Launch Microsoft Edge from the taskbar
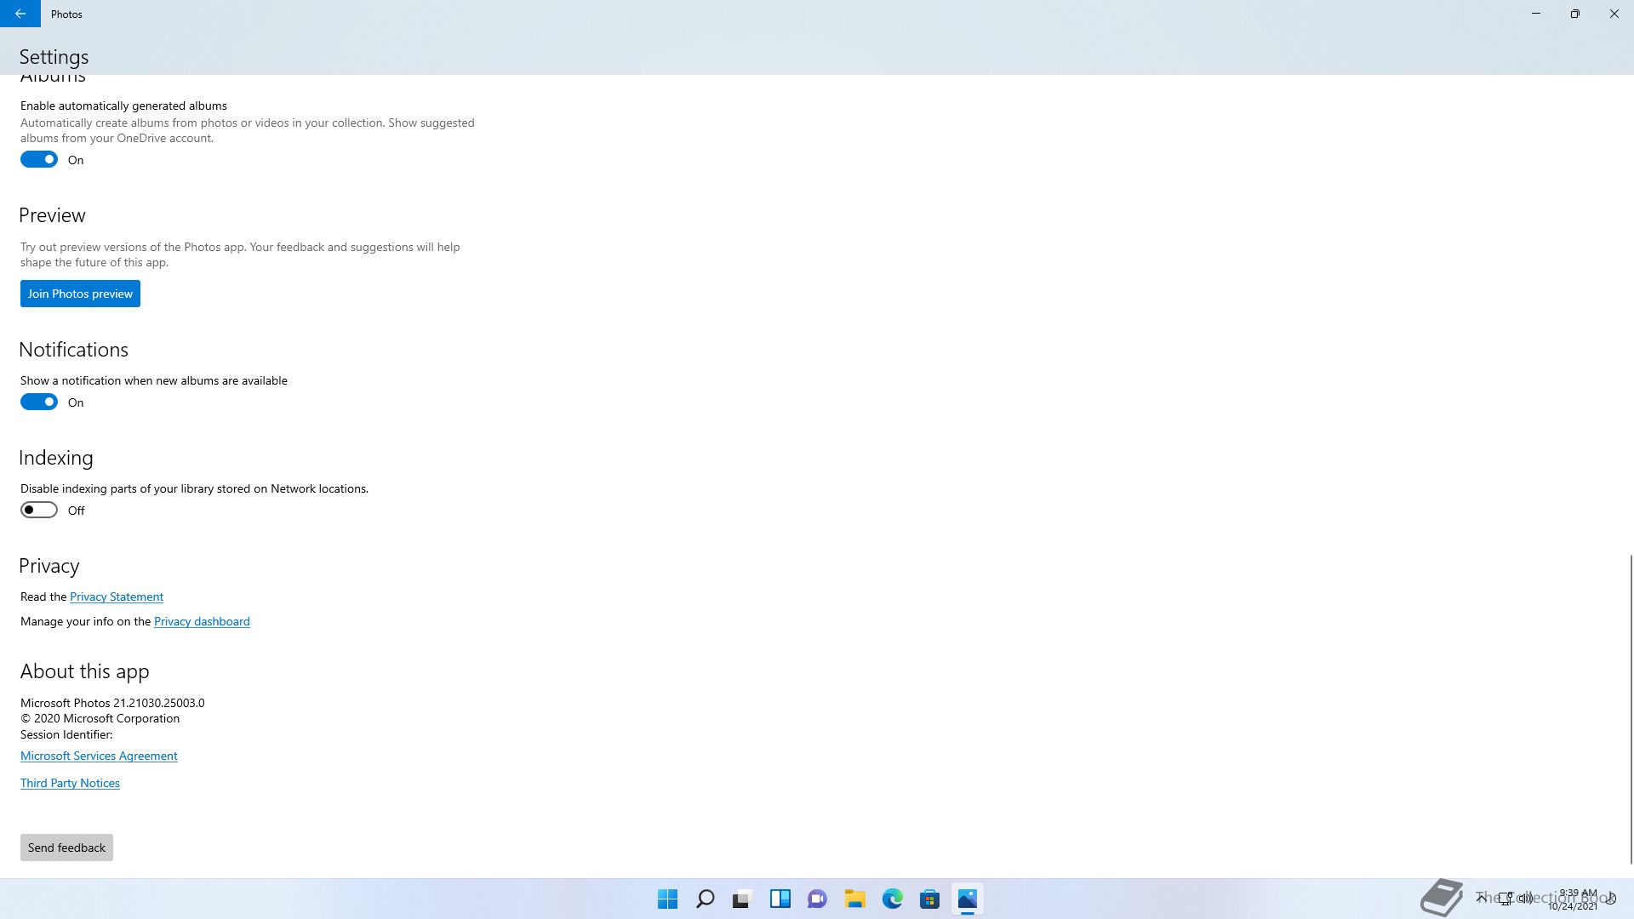Viewport: 1634px width, 919px height. click(892, 899)
